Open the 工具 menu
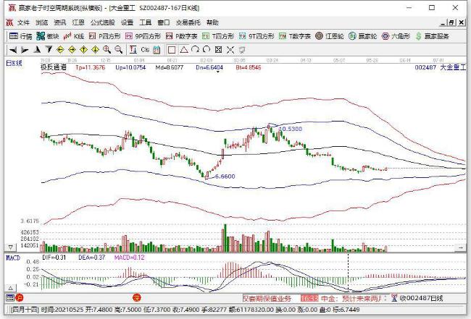This screenshot has height=319, width=471. pos(146,22)
